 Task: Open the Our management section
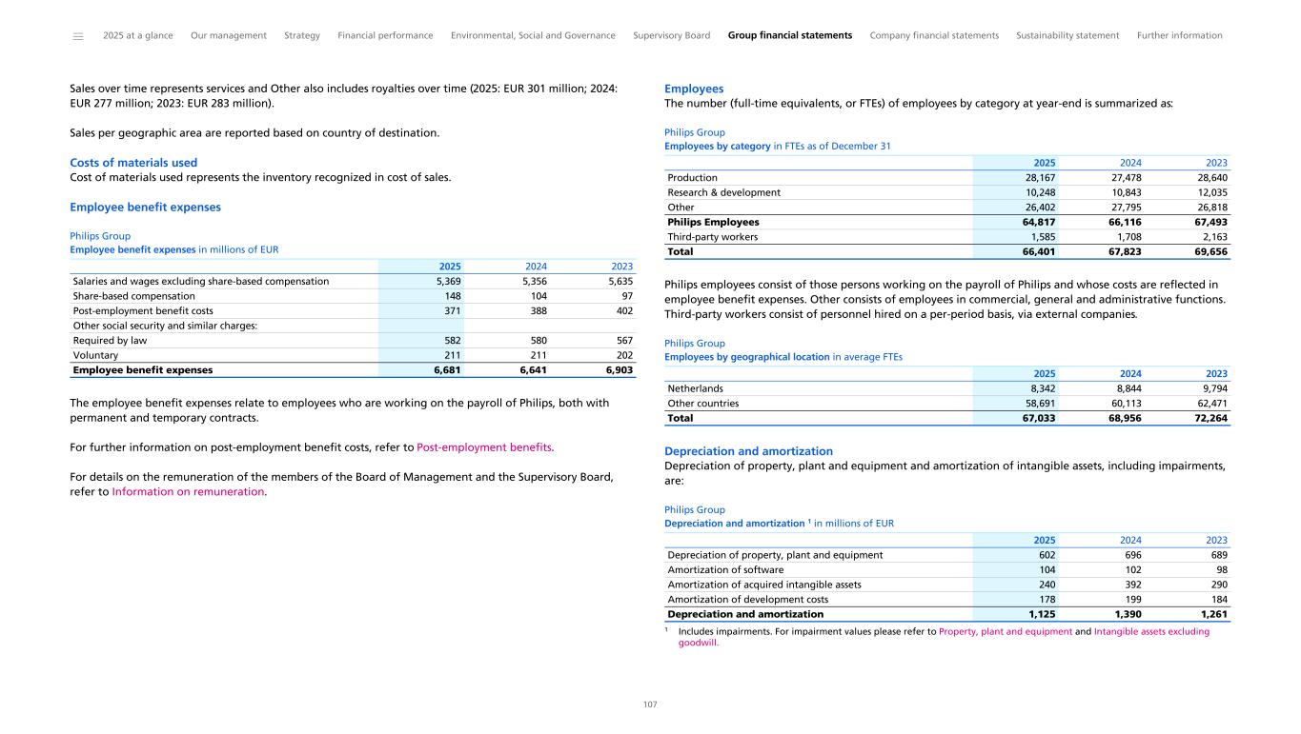coord(228,36)
